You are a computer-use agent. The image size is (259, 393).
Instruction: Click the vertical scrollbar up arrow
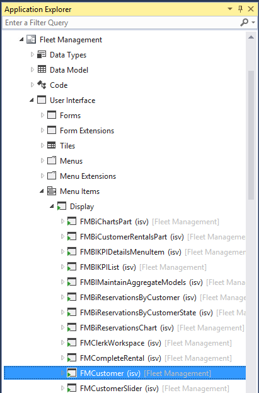click(251, 37)
